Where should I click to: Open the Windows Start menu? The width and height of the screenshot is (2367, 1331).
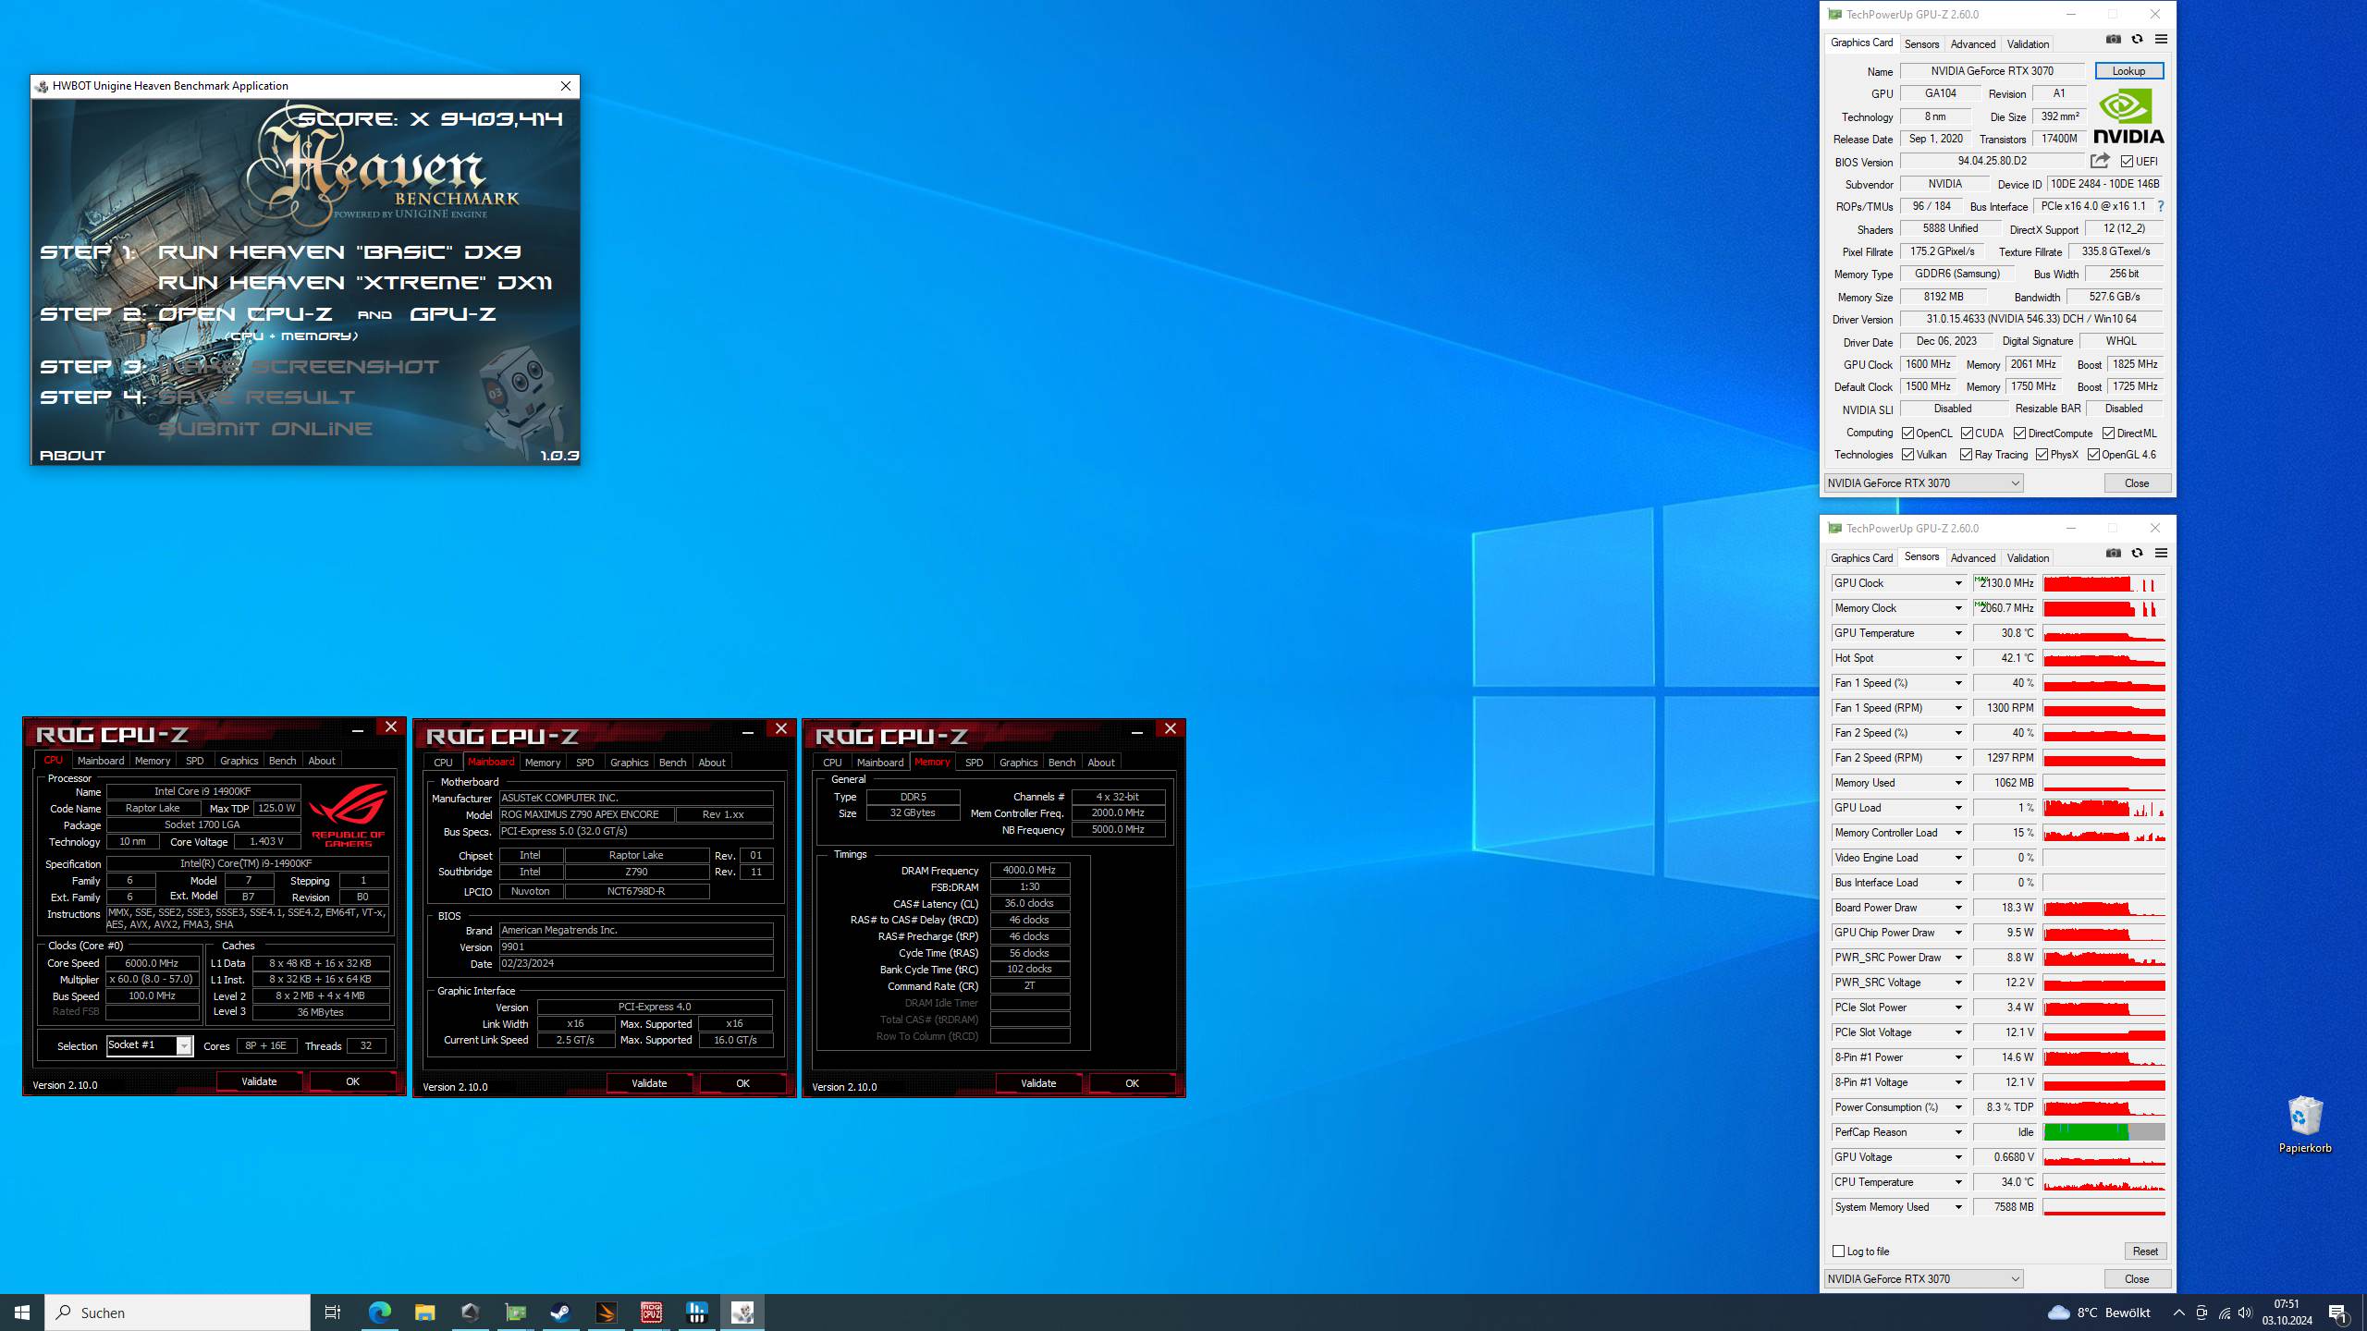pos(22,1313)
